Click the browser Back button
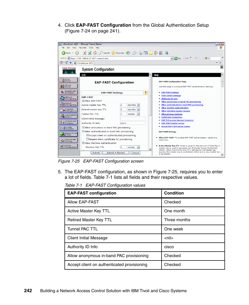The height and width of the screenshot is (305, 249). tap(66, 53)
